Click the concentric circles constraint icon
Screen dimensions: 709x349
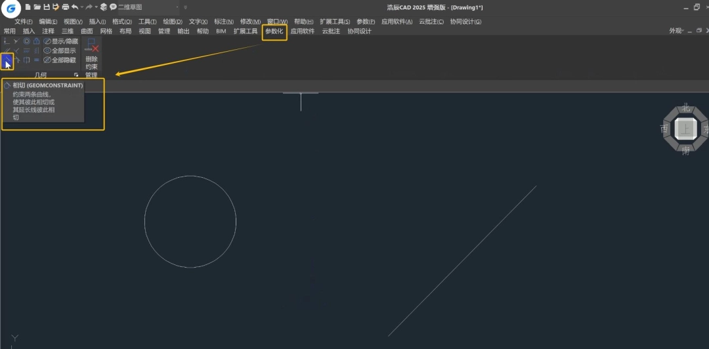coord(27,41)
